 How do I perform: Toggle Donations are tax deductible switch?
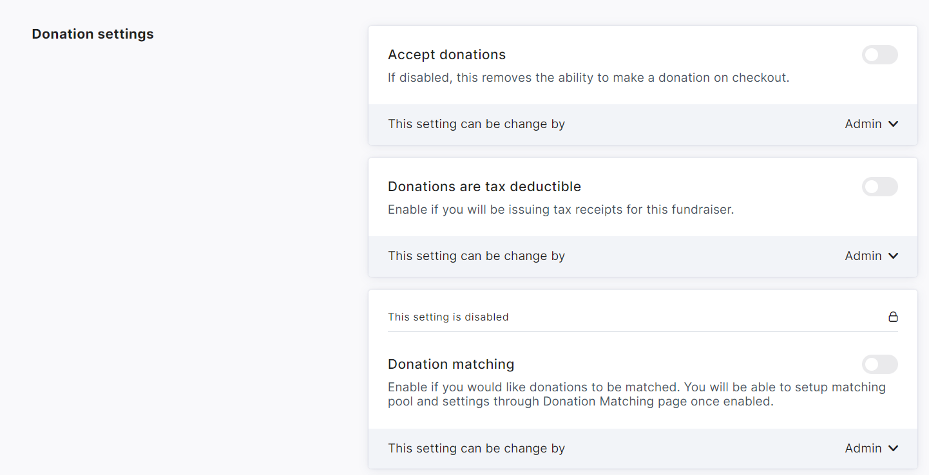(879, 187)
